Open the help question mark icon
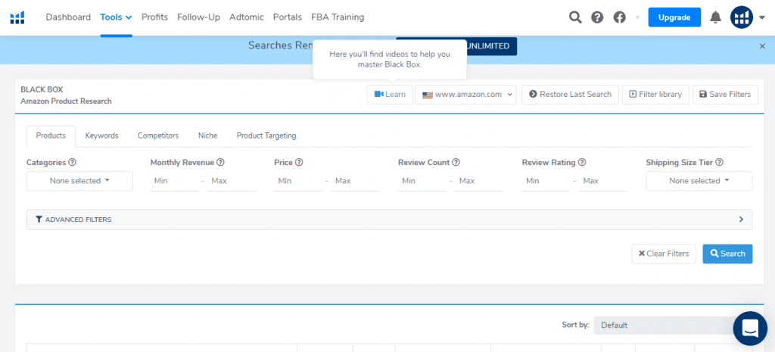Screen dimensions: 775x352 click(597, 17)
